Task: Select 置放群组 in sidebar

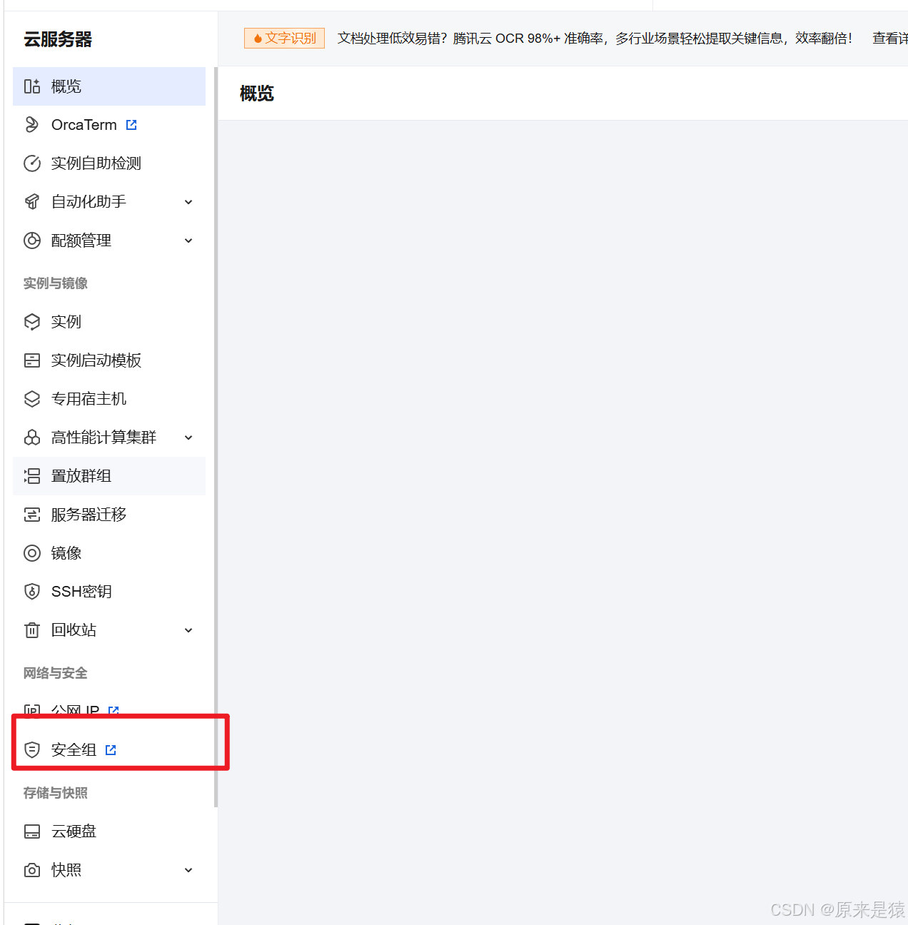Action: point(109,476)
